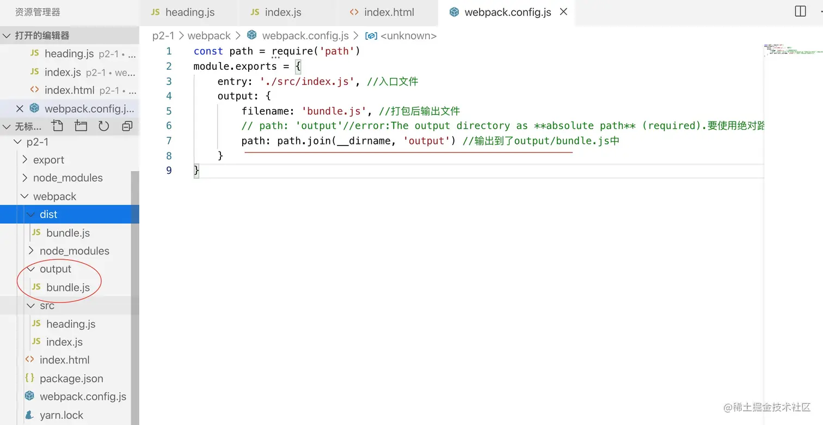Expand node_modules folder directly under p2-1
Screen dimensions: 823x425
[67, 178]
